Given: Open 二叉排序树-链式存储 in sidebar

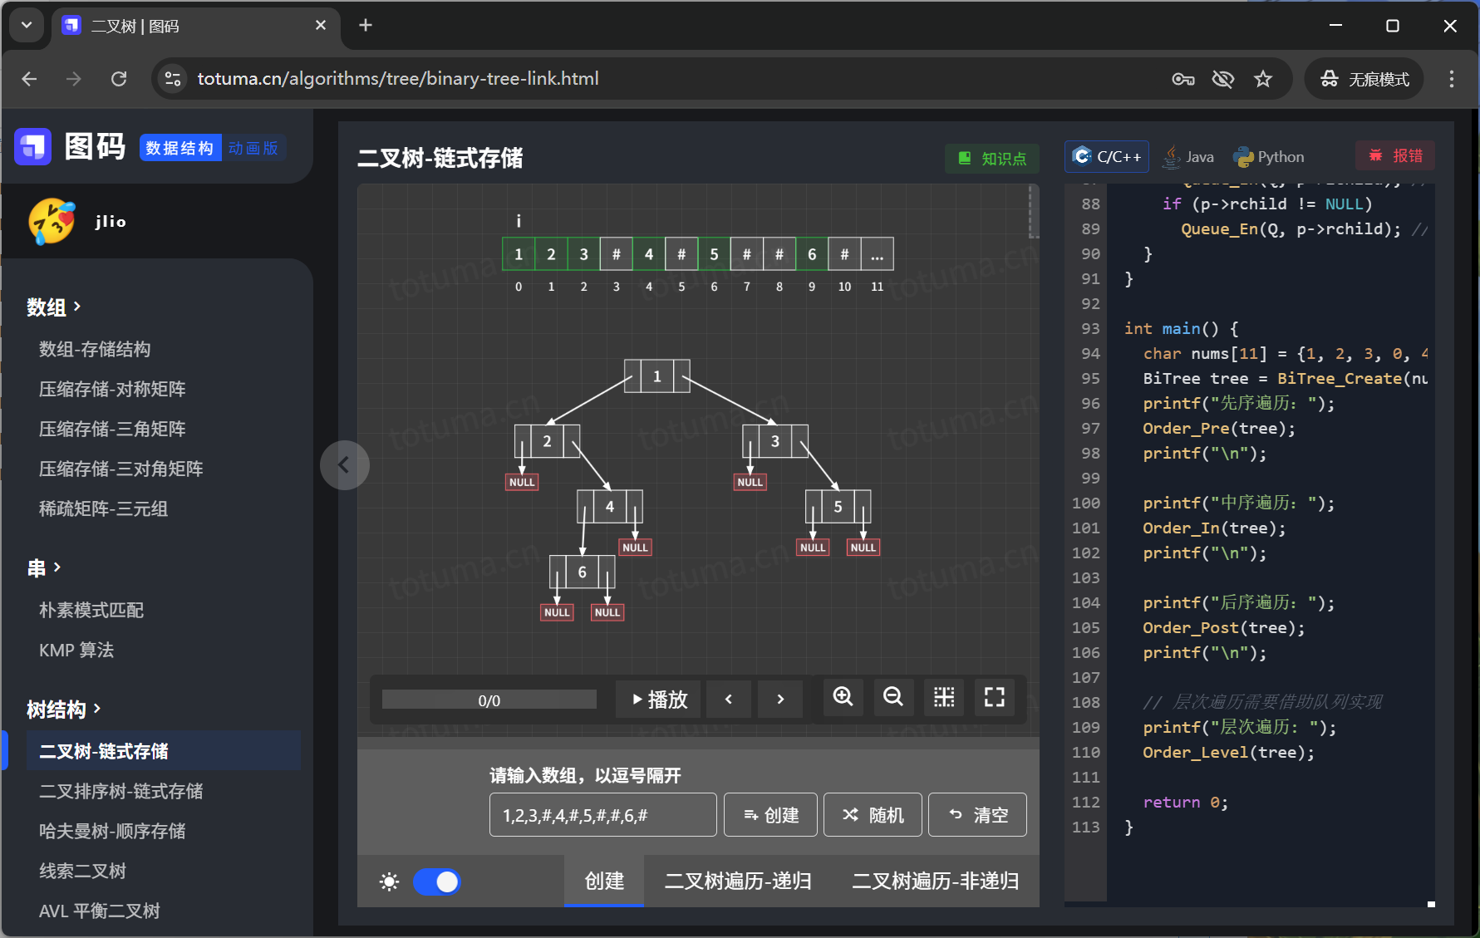Looking at the screenshot, I should point(121,791).
